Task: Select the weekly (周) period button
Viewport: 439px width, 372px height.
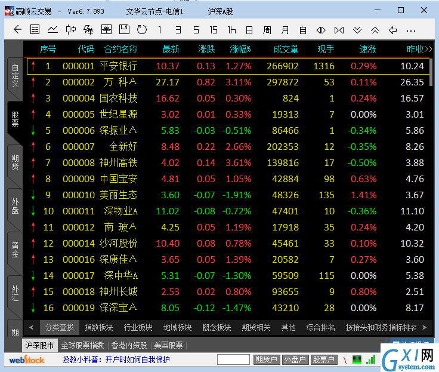Action: (x=267, y=30)
